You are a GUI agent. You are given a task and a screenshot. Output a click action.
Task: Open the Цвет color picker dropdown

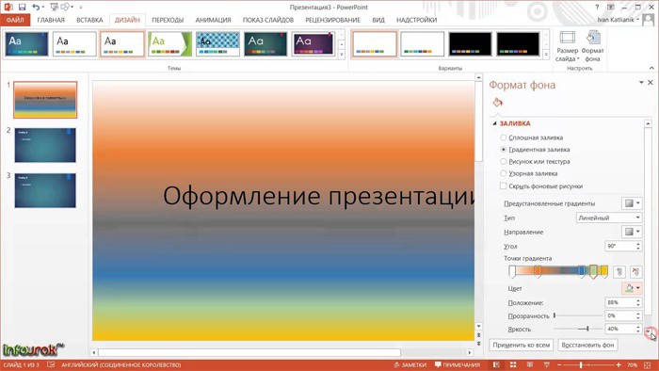[632, 288]
